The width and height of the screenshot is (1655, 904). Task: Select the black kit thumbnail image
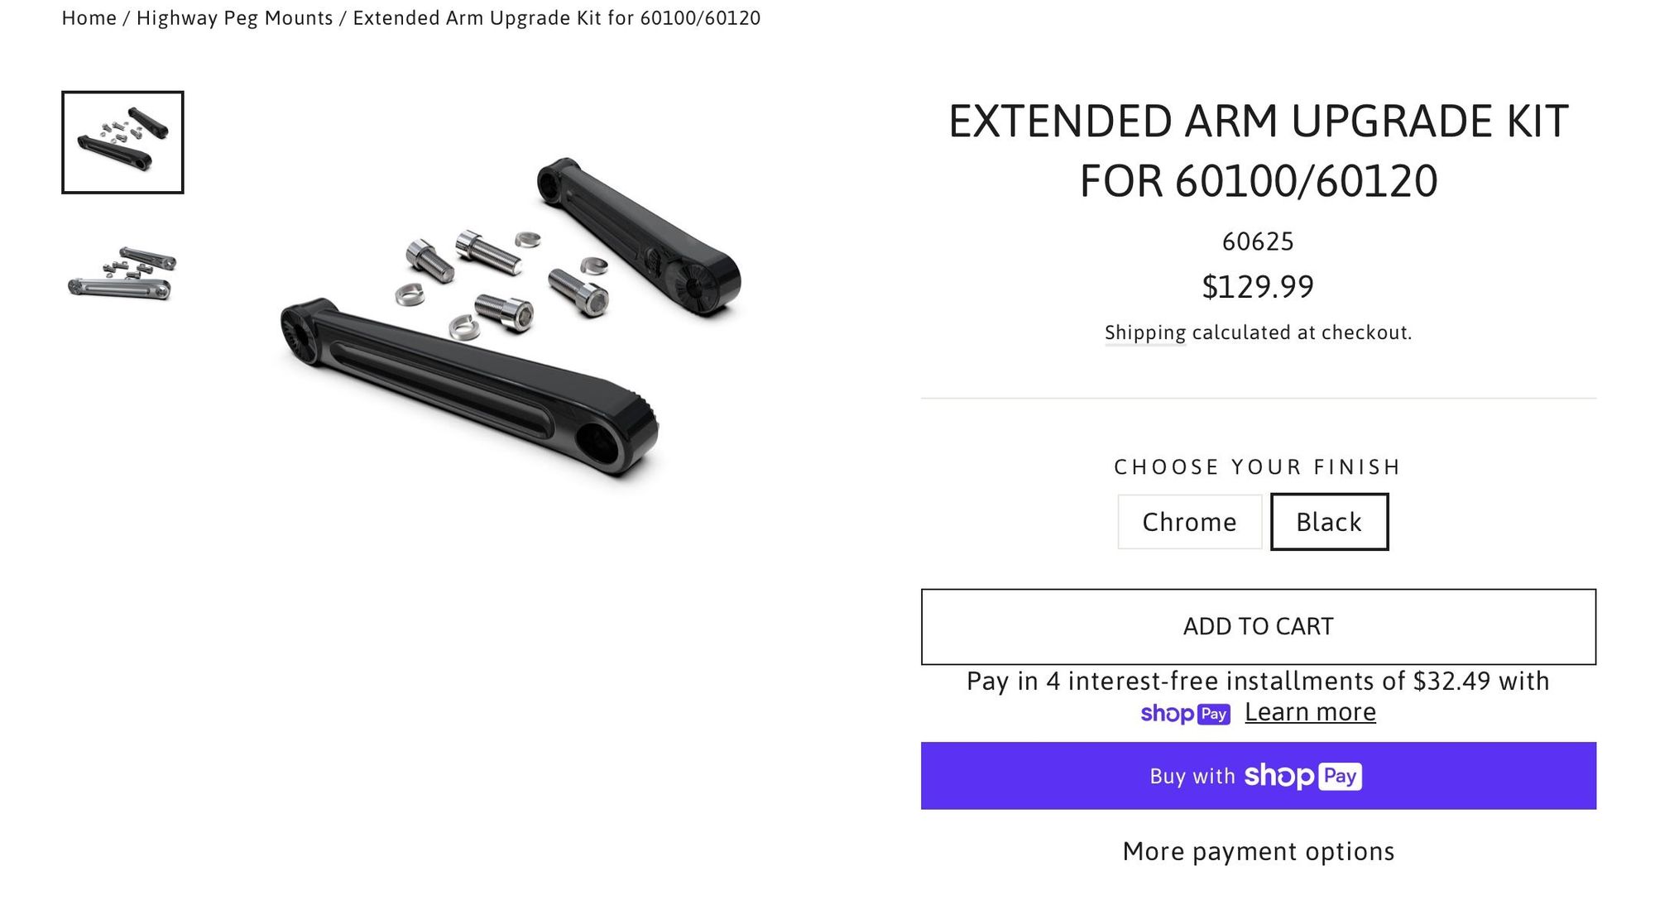pos(122,142)
